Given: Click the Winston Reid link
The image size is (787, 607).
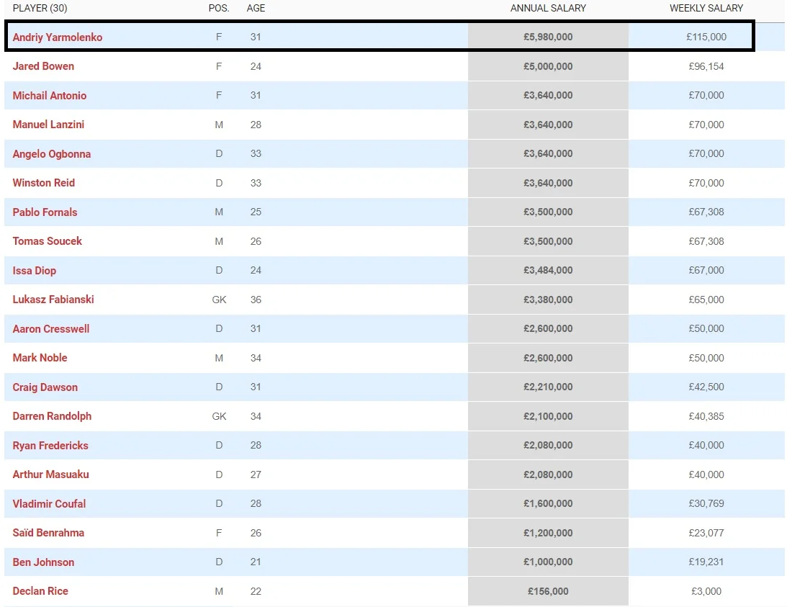Looking at the screenshot, I should pyautogui.click(x=44, y=183).
